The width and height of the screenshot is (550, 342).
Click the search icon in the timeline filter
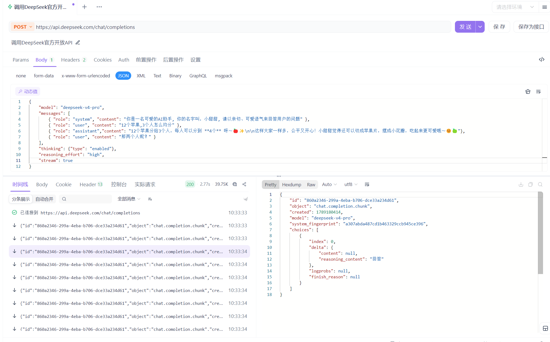[x=64, y=199]
